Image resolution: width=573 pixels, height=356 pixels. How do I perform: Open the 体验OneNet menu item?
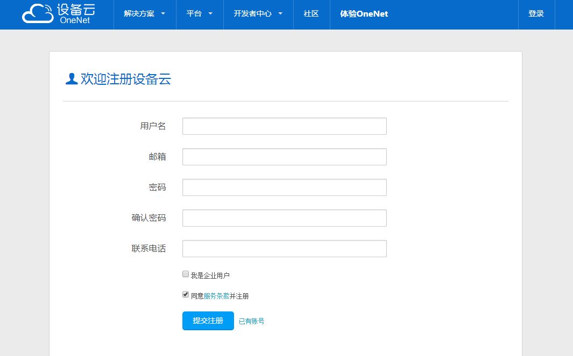click(x=364, y=14)
